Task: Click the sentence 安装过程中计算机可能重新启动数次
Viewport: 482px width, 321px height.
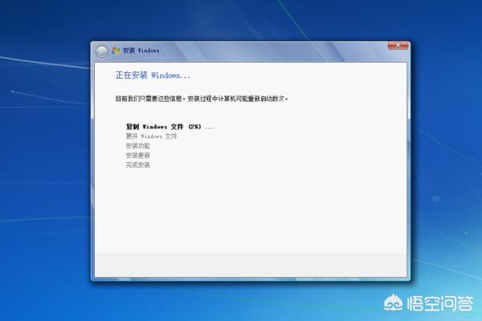Action: point(237,100)
